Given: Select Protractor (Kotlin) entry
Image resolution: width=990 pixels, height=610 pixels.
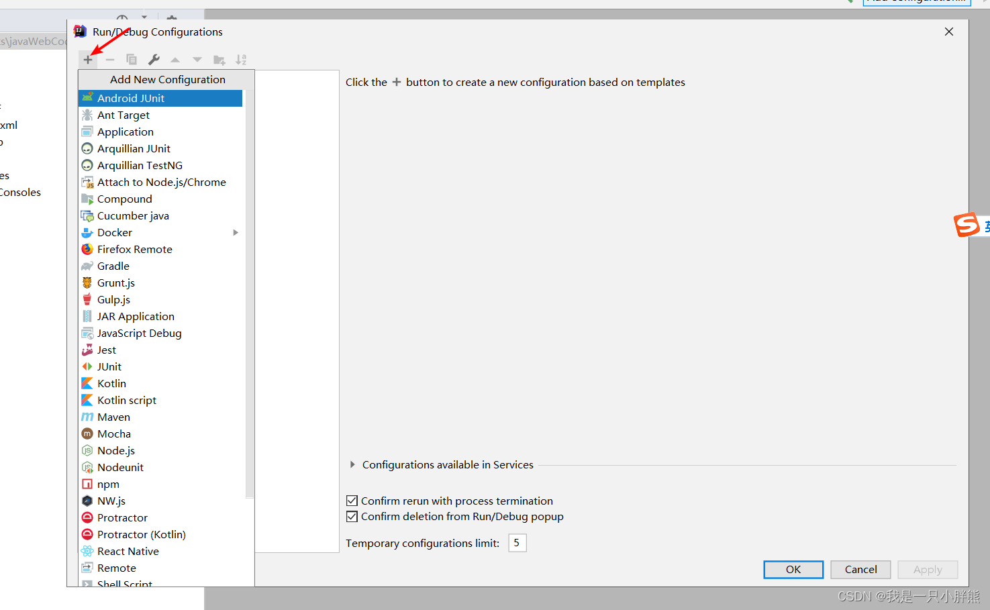Looking at the screenshot, I should click(x=160, y=534).
